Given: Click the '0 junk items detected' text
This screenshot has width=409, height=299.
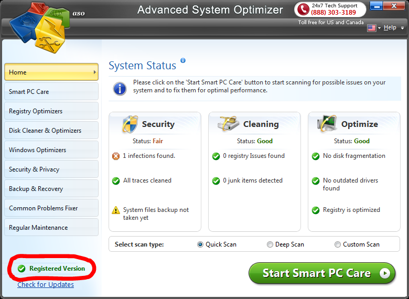Looking at the screenshot, I should pos(253,180).
